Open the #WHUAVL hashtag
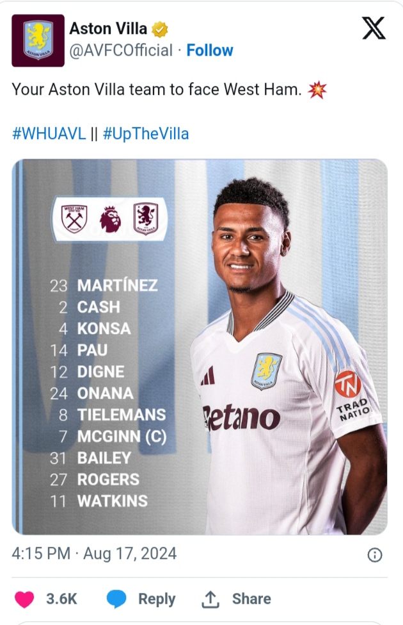 pyautogui.click(x=49, y=134)
